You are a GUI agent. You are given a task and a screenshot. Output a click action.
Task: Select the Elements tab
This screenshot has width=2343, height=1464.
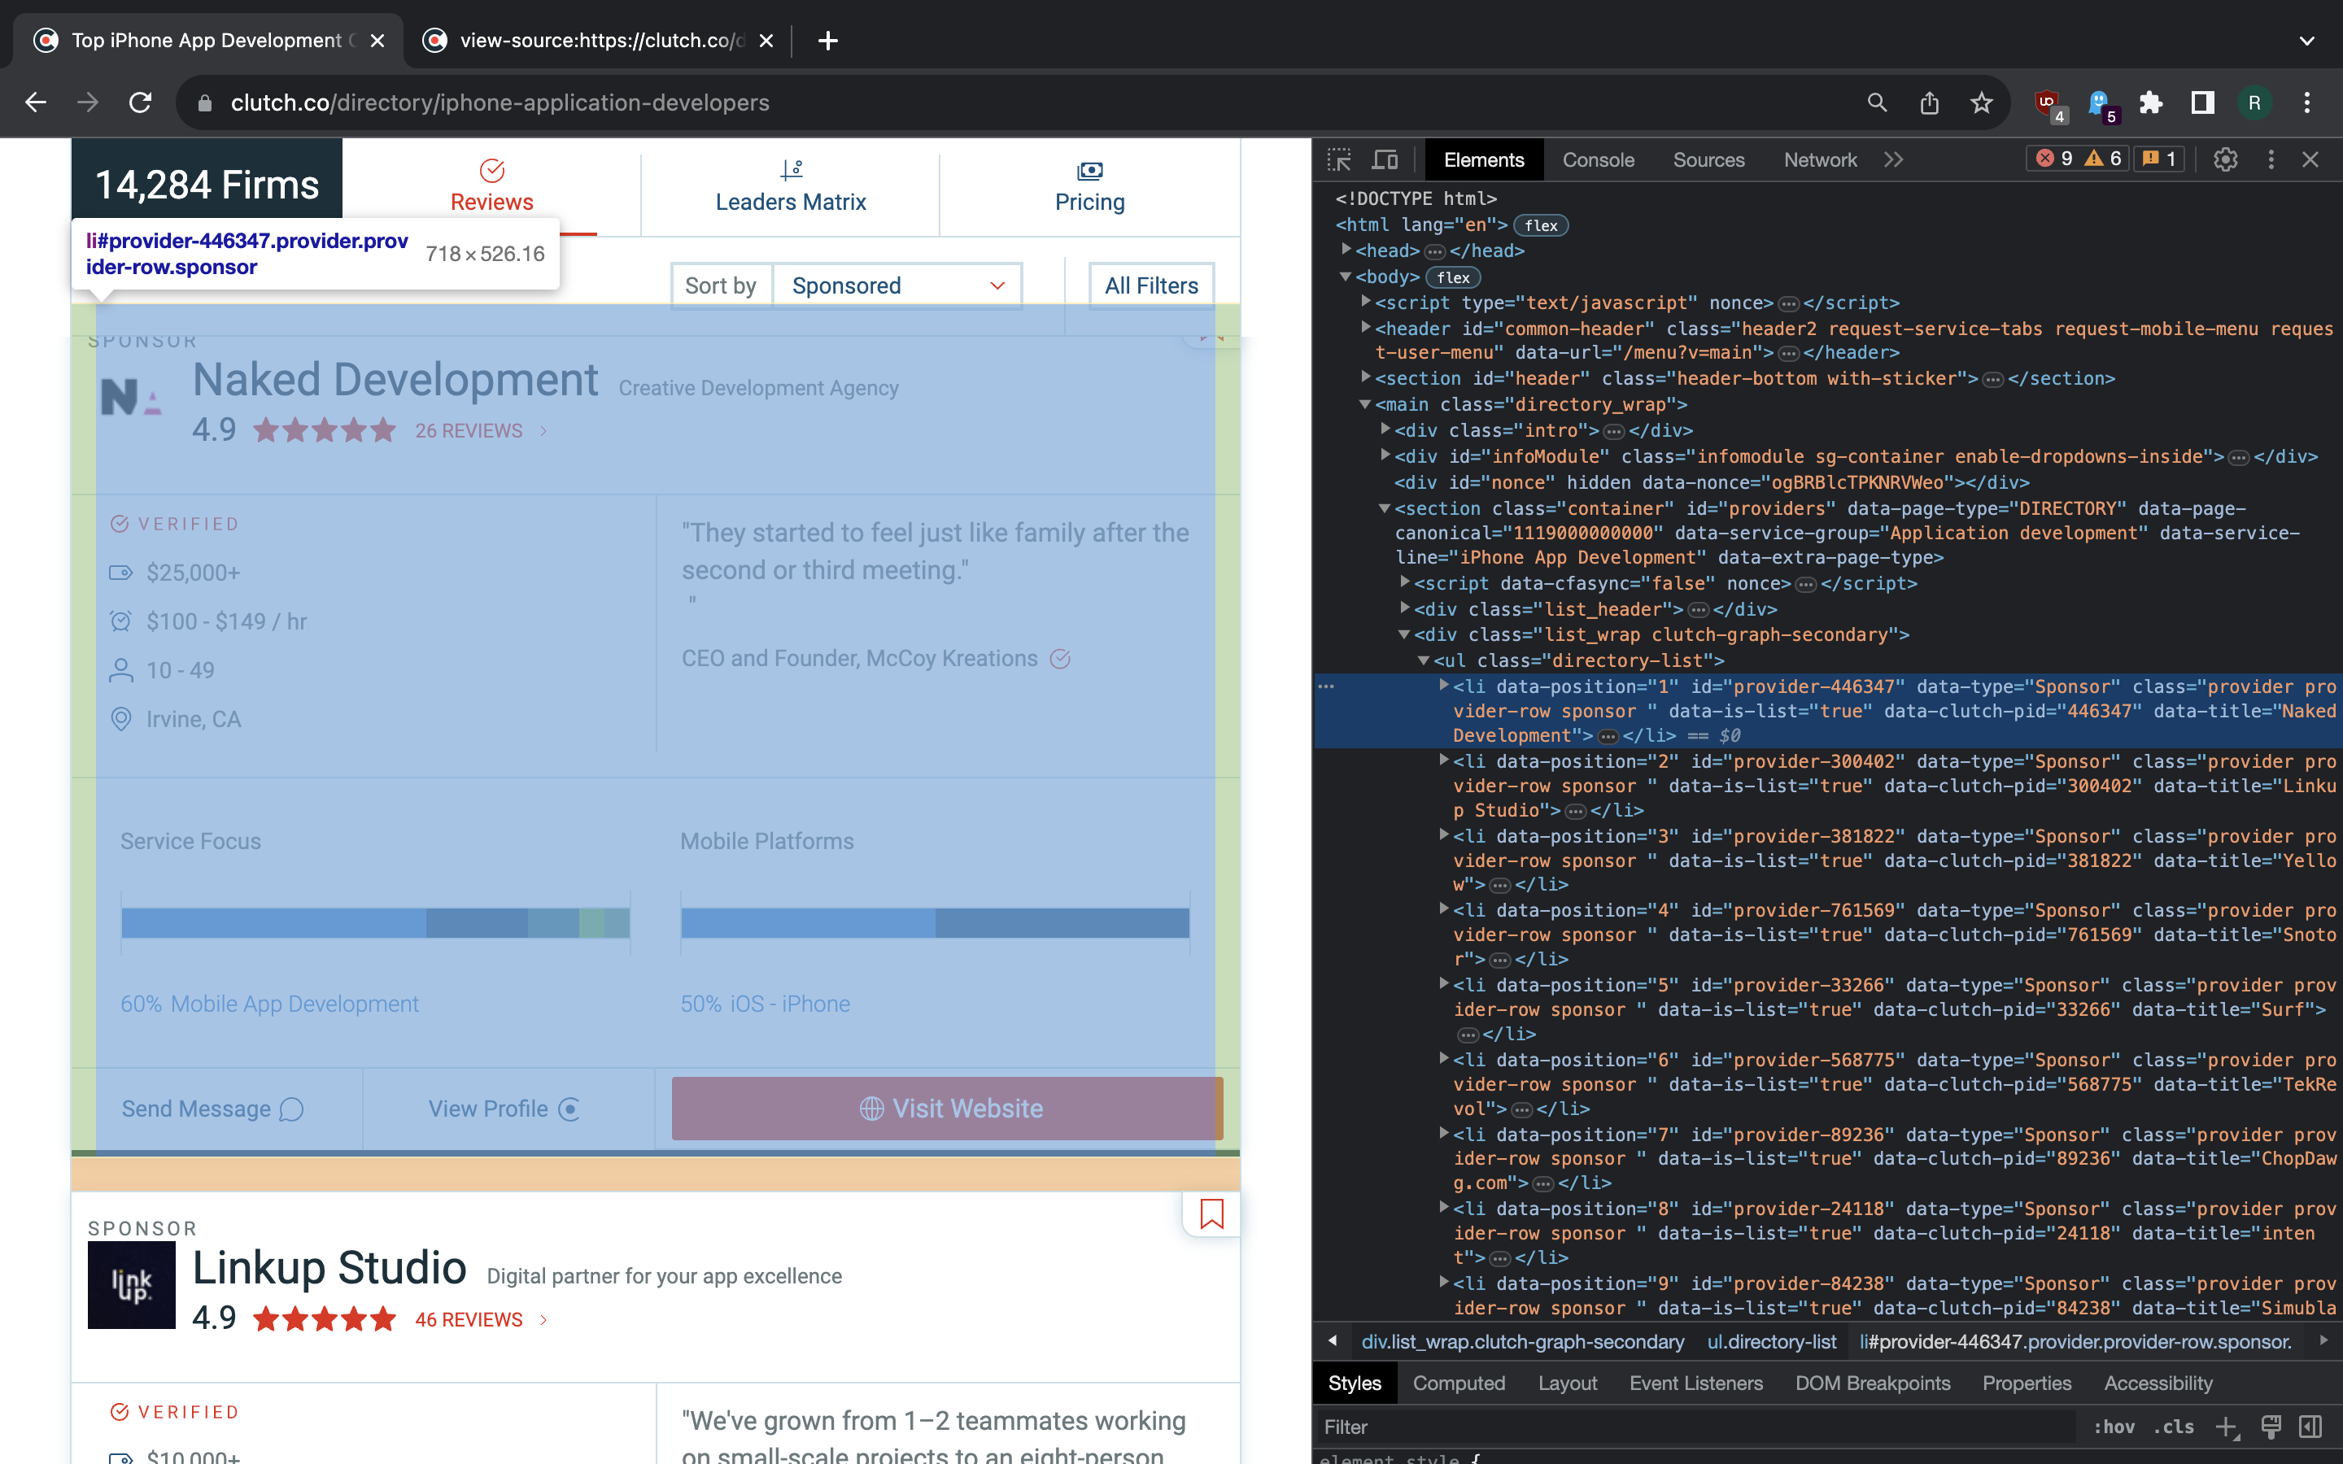click(x=1483, y=159)
